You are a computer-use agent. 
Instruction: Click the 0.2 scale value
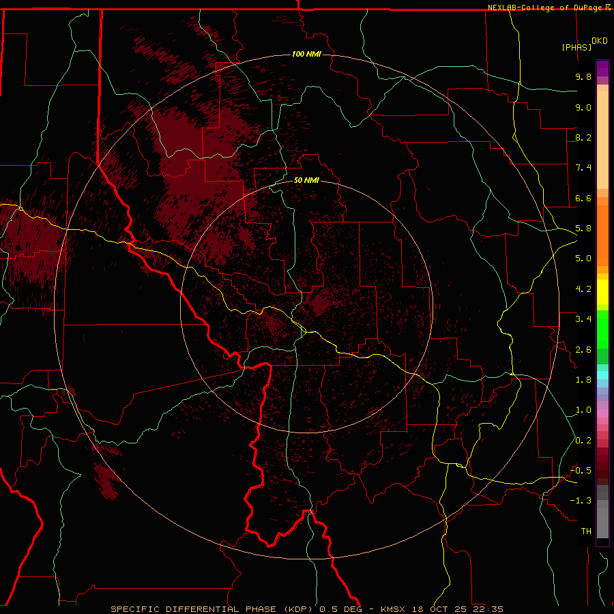(583, 441)
